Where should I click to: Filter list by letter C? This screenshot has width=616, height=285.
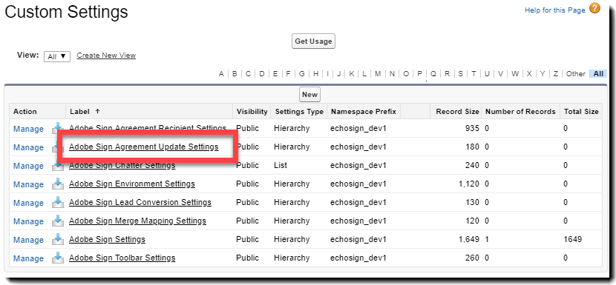pyautogui.click(x=249, y=74)
